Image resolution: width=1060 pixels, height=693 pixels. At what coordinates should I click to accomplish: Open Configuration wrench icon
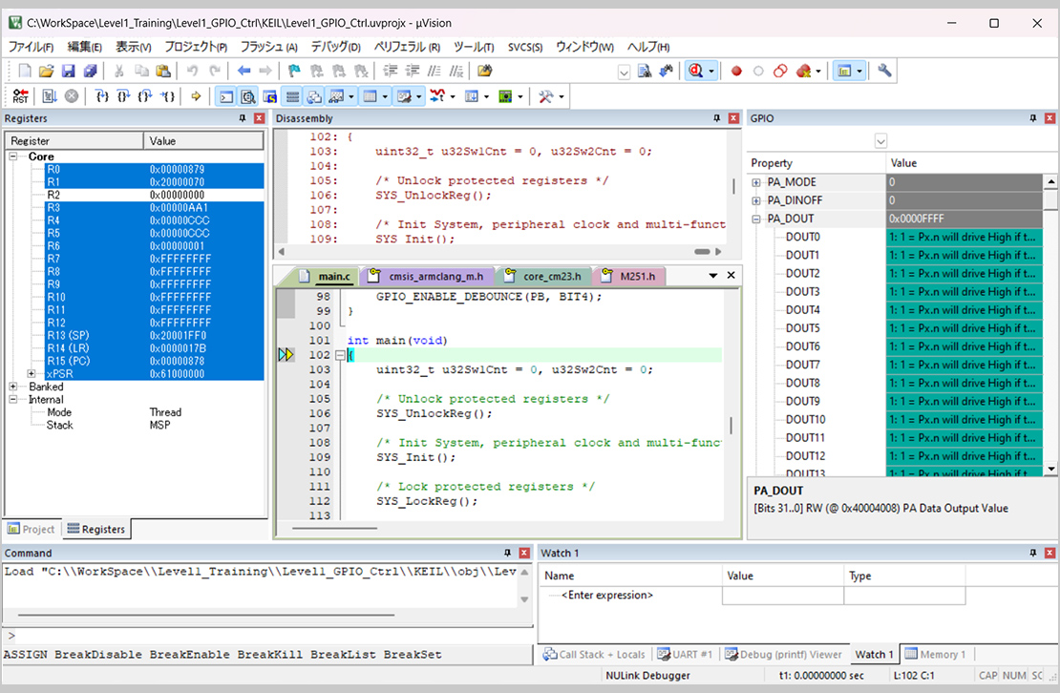pyautogui.click(x=884, y=71)
